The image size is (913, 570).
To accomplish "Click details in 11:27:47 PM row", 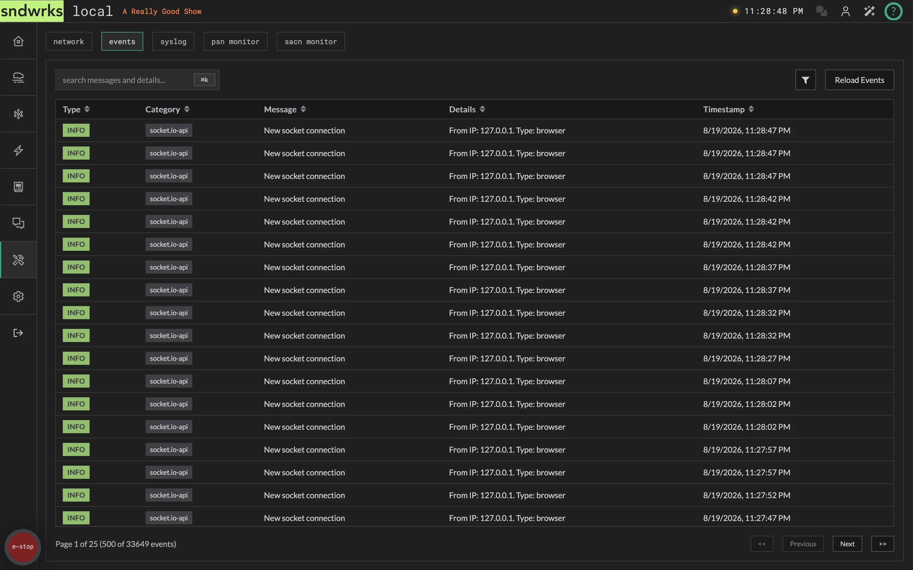I will point(507,518).
